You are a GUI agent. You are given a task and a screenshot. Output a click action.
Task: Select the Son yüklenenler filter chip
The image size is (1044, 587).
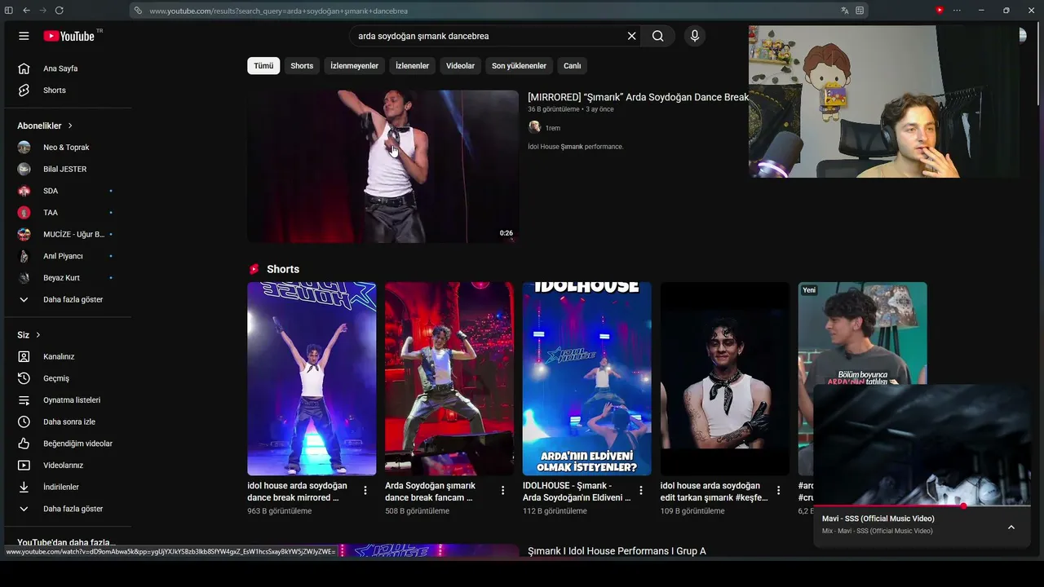pos(519,66)
